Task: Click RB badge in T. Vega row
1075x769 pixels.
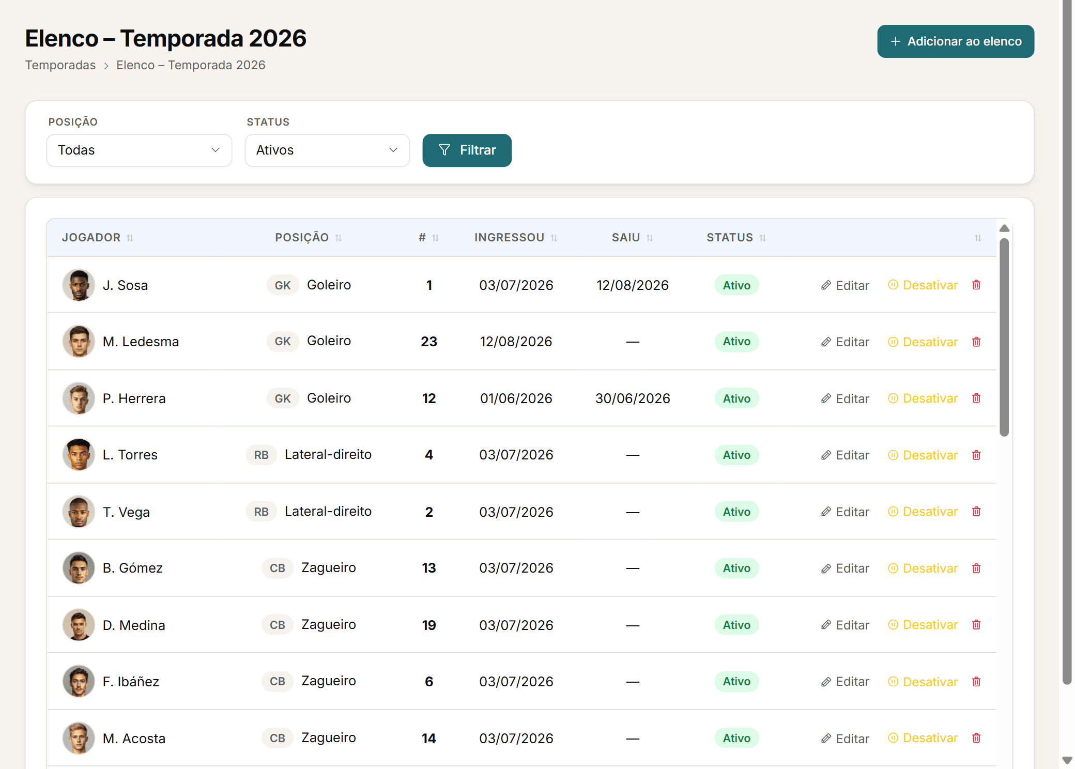Action: [x=261, y=512]
